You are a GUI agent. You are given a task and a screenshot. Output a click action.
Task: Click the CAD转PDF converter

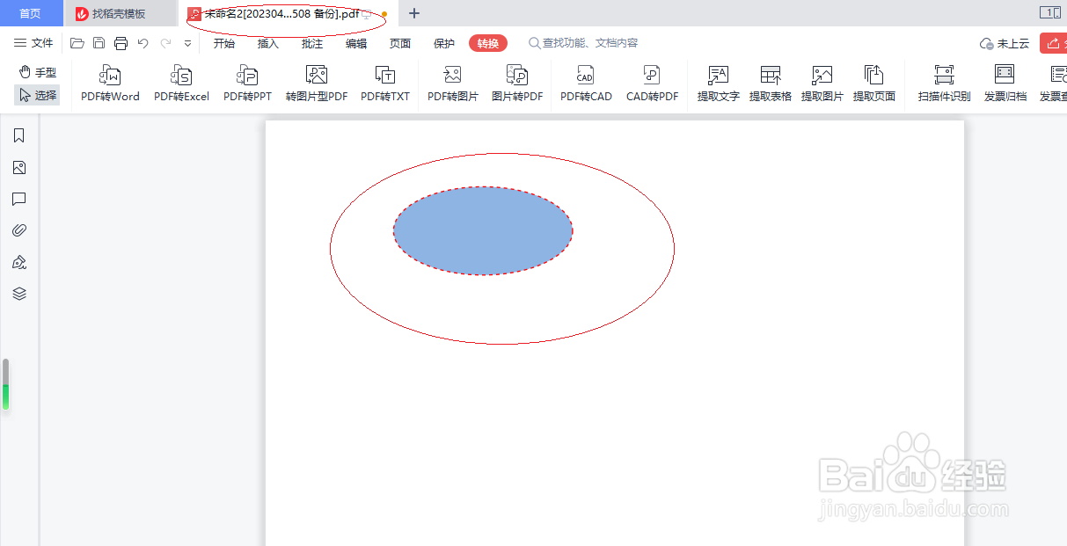pos(652,84)
